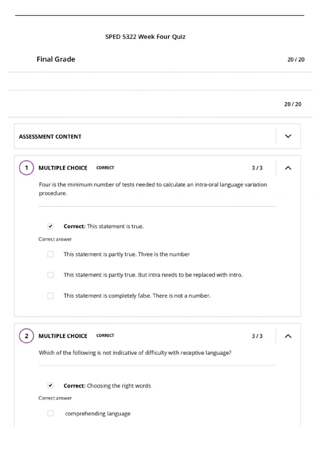Check 'Three is the number' option box

tap(50, 254)
